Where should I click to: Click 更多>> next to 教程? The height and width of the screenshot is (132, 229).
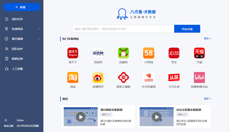pos(208,99)
